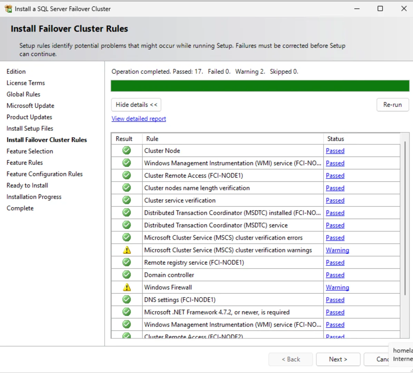Select Install Failover Cluster Rules step
413x373 pixels.
pyautogui.click(x=47, y=140)
